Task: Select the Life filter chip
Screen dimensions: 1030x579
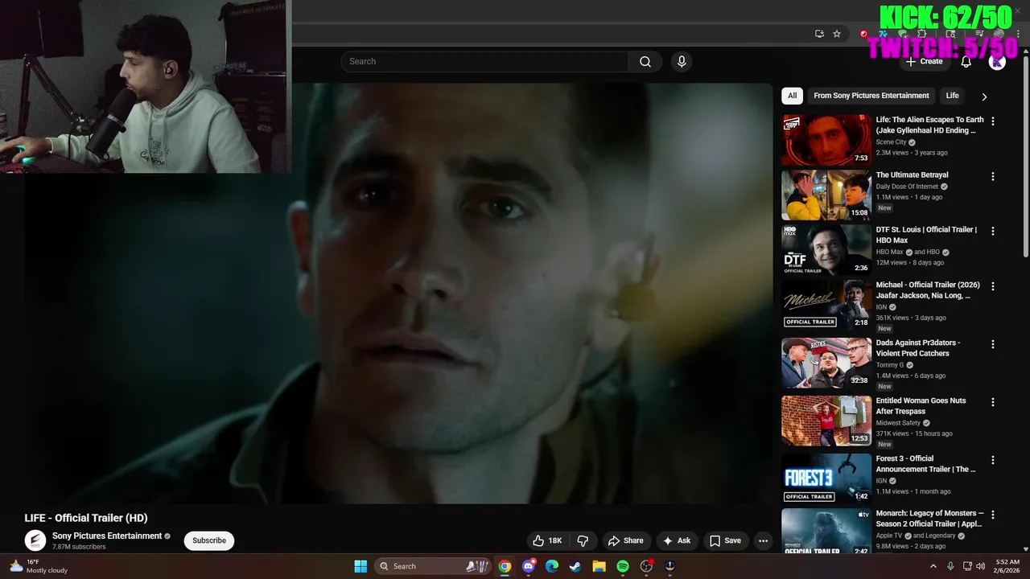Action: (x=952, y=96)
